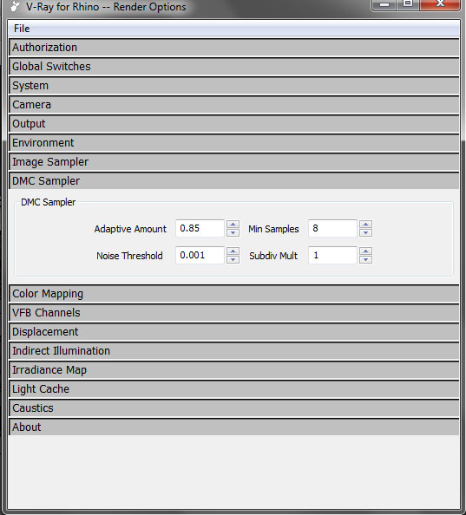Expand the Indirect Illumination rollout
The width and height of the screenshot is (466, 515).
[x=234, y=351]
